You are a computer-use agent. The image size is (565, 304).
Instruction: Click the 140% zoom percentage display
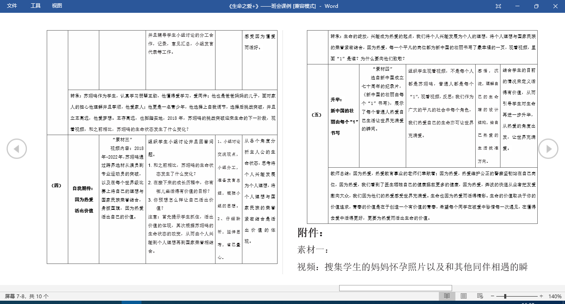(555, 296)
